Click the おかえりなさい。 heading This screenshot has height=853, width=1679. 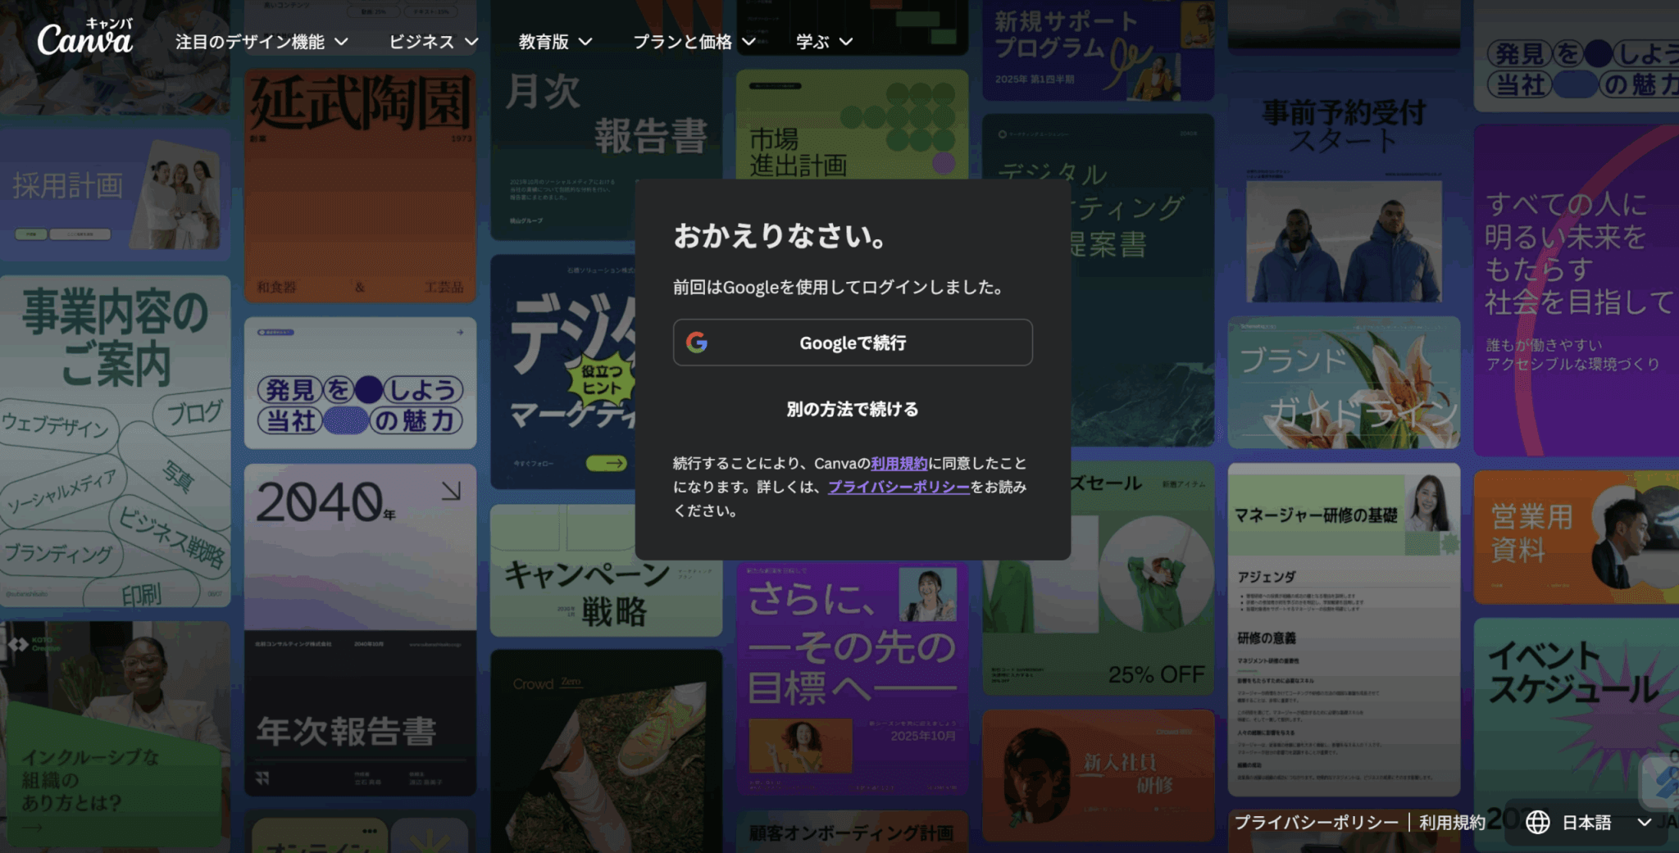780,236
